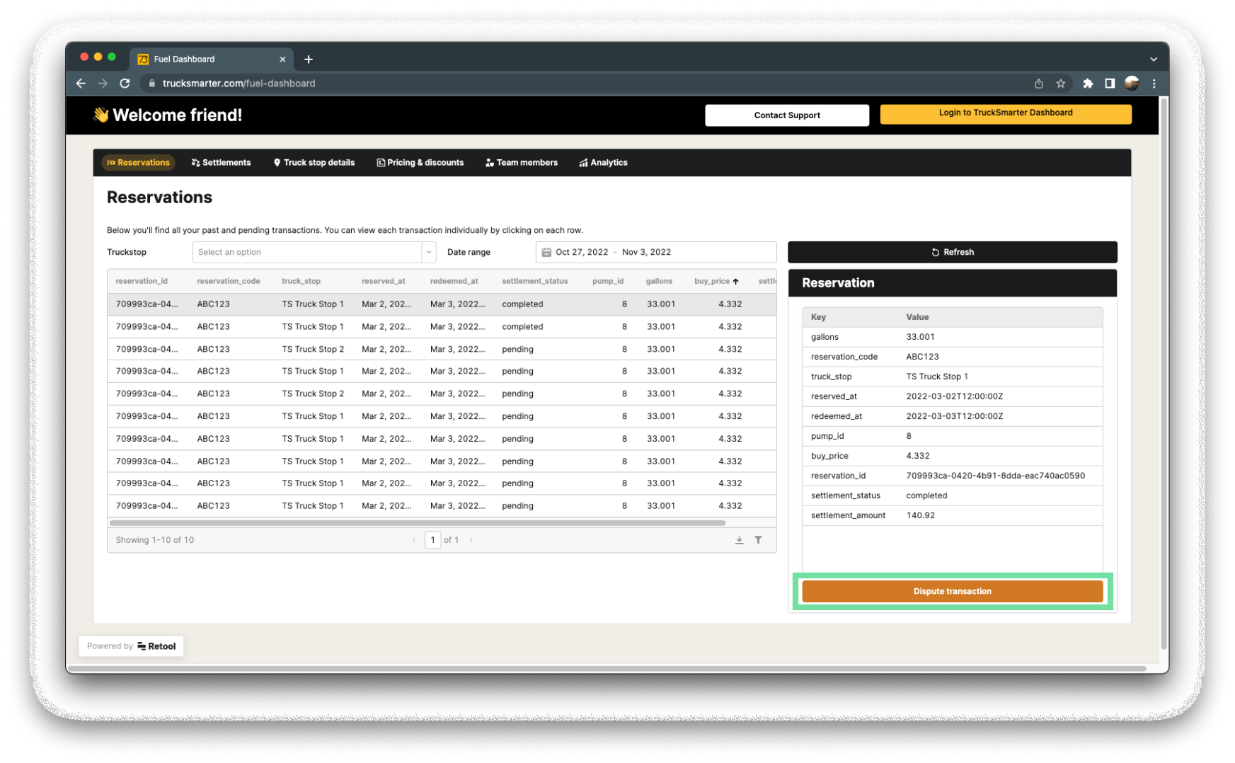Sort by the buy_price column header
This screenshot has height=763, width=1235.
pyautogui.click(x=716, y=281)
